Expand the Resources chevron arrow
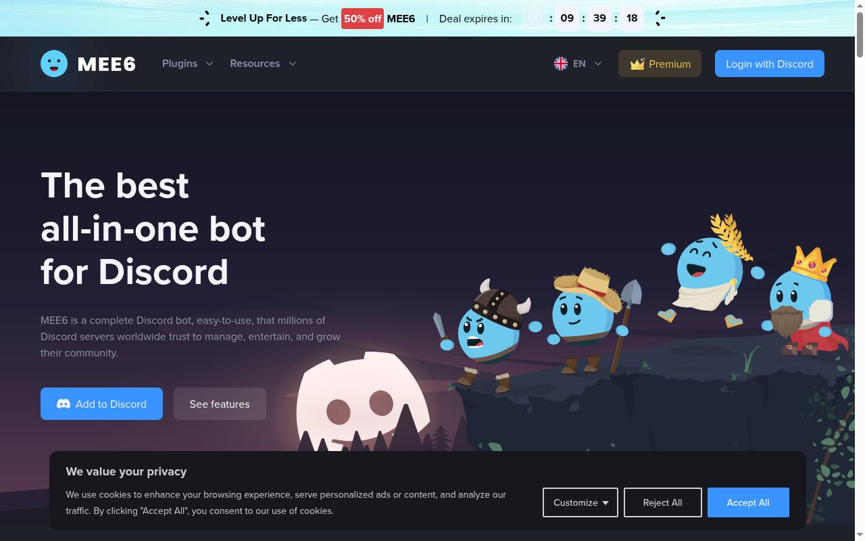Image resolution: width=865 pixels, height=541 pixels. coord(293,64)
